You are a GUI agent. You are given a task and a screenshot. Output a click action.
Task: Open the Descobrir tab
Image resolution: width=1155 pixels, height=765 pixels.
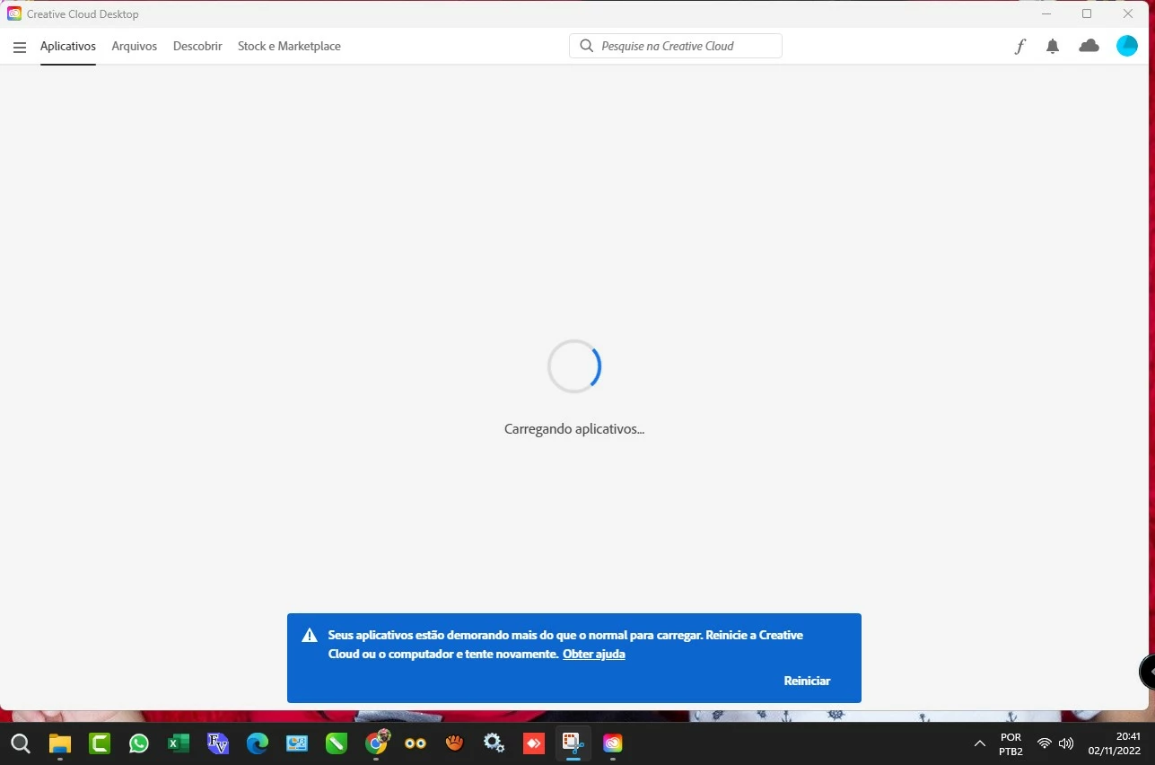[197, 47]
